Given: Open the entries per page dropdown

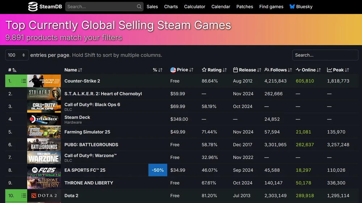Looking at the screenshot, I should (17, 55).
